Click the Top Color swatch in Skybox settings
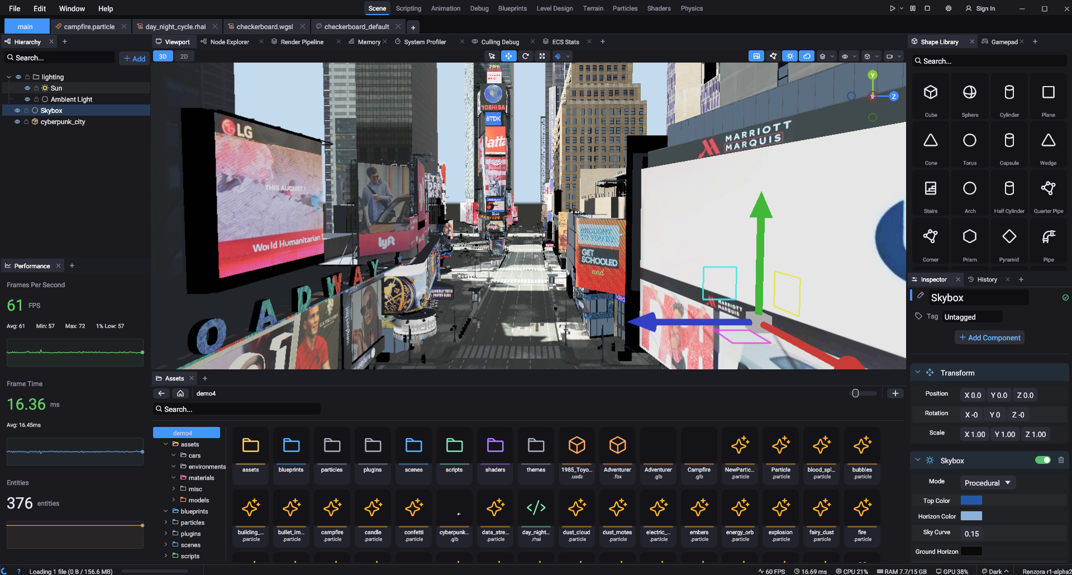 point(971,500)
